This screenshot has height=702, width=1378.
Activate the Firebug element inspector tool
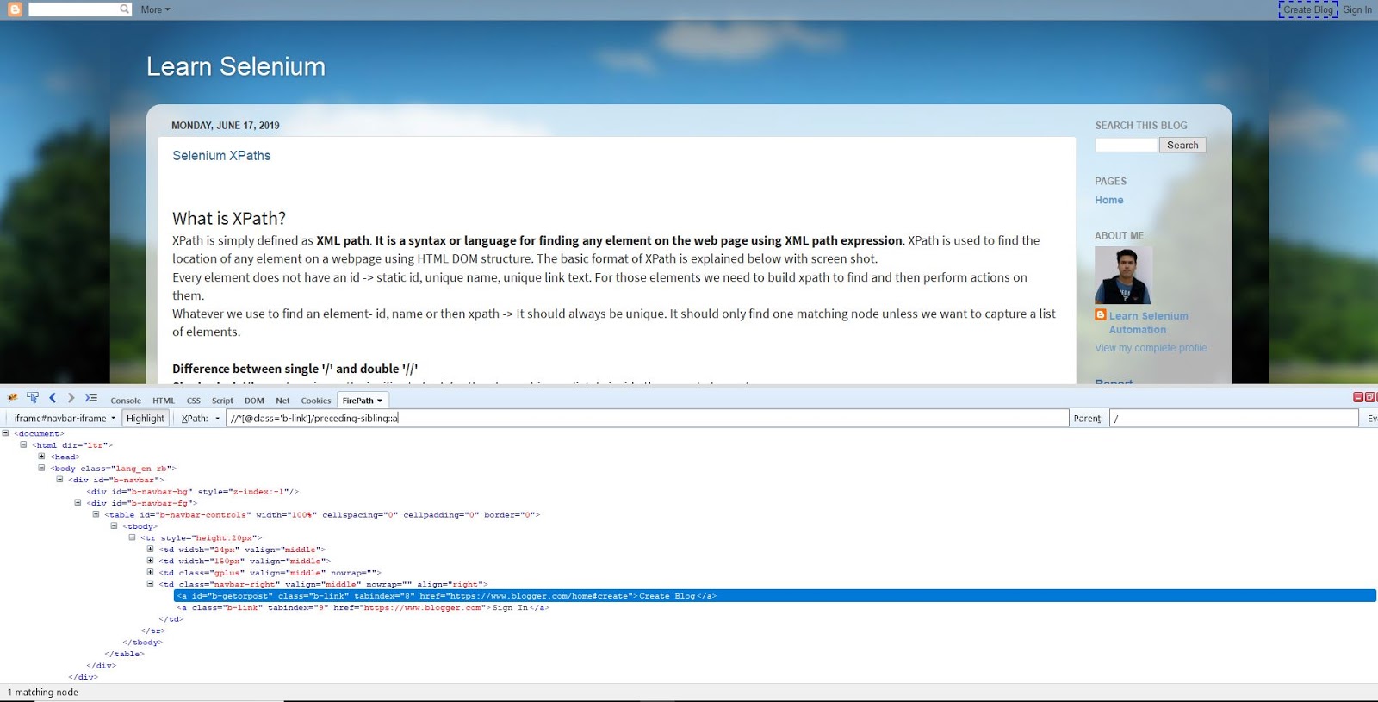coord(33,398)
